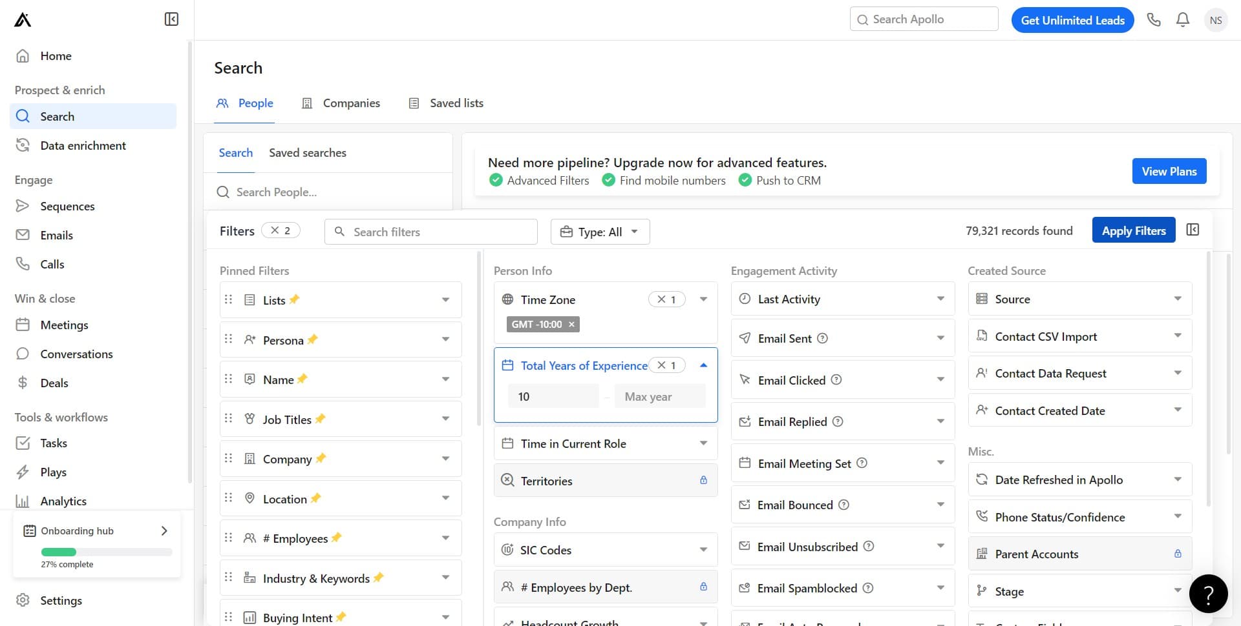This screenshot has width=1241, height=626.
Task: Click the phone dialer icon in header
Action: (x=1154, y=20)
